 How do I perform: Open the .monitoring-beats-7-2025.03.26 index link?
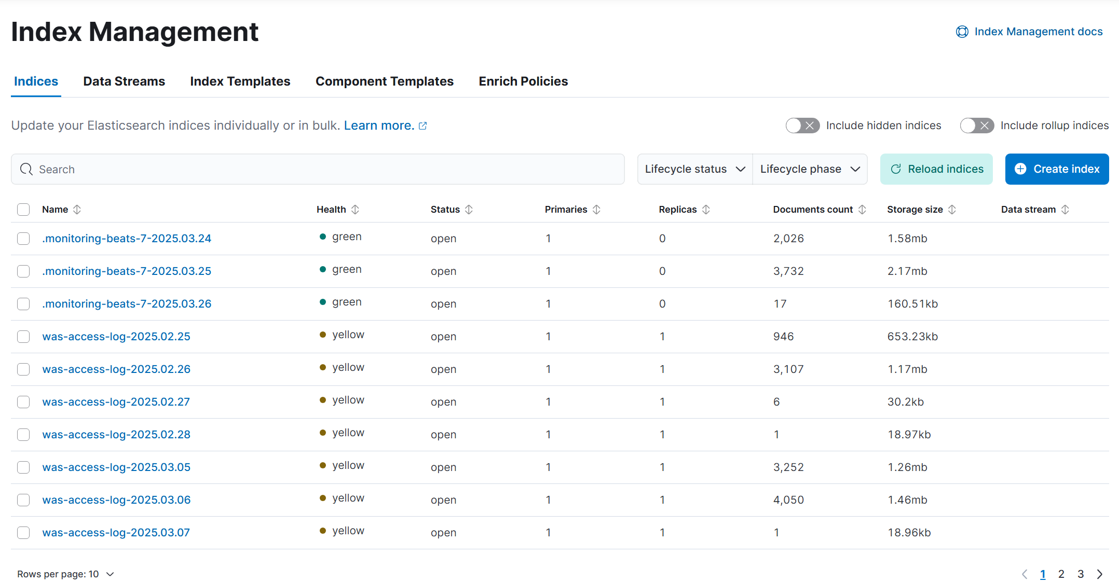(127, 304)
